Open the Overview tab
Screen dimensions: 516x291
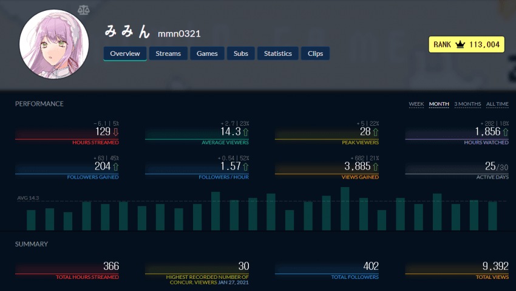[125, 53]
